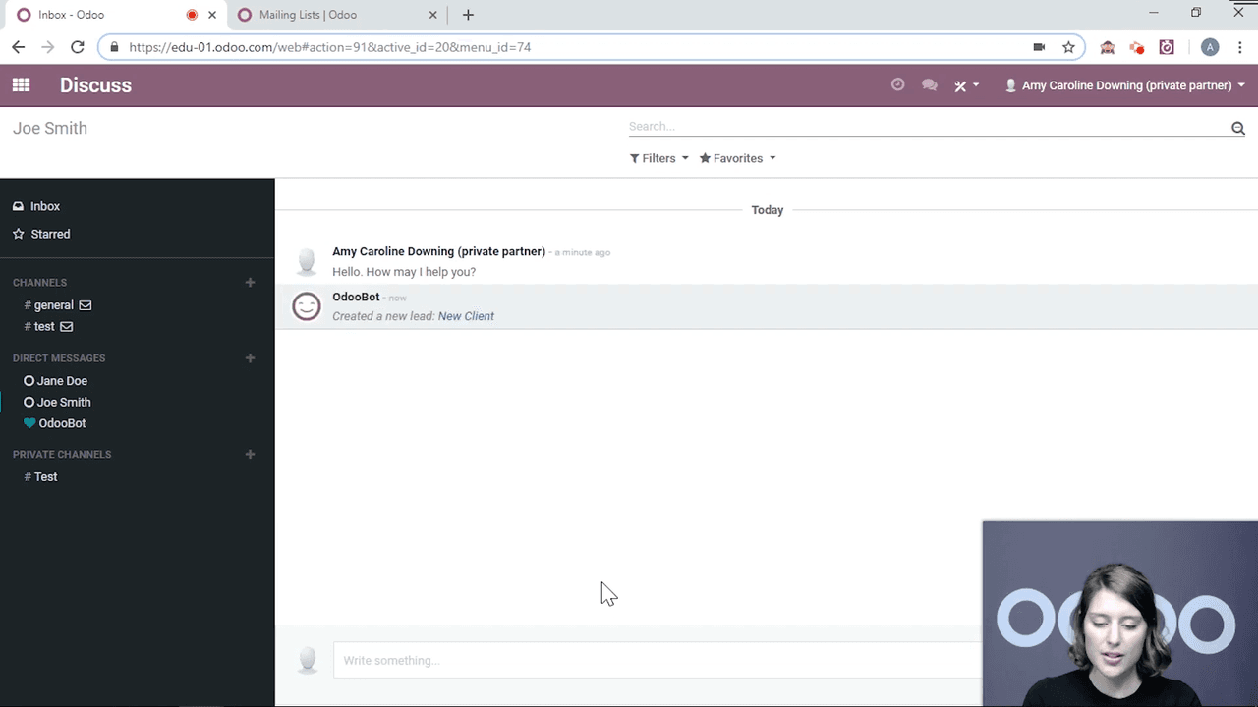Add a new channel with plus icon
Viewport: 1258px width, 707px height.
click(250, 283)
